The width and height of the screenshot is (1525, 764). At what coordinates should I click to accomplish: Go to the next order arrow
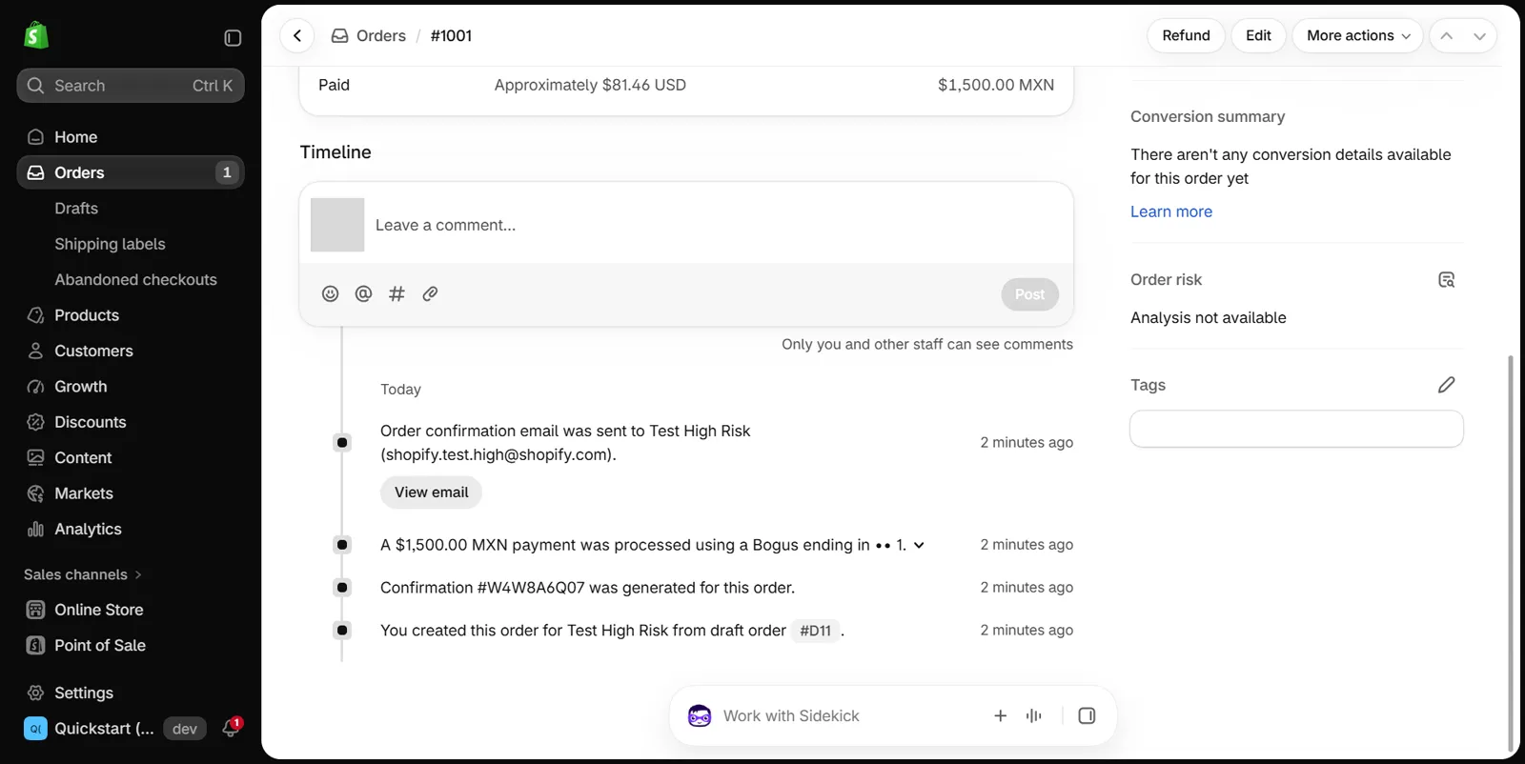[1479, 36]
